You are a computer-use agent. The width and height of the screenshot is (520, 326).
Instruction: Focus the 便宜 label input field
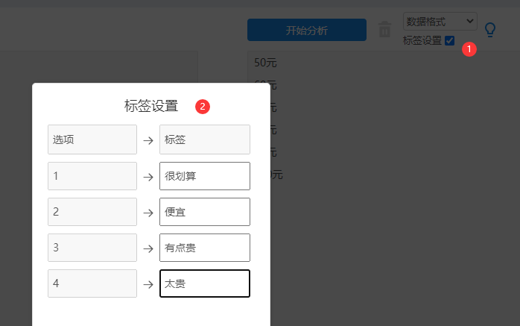tap(204, 212)
